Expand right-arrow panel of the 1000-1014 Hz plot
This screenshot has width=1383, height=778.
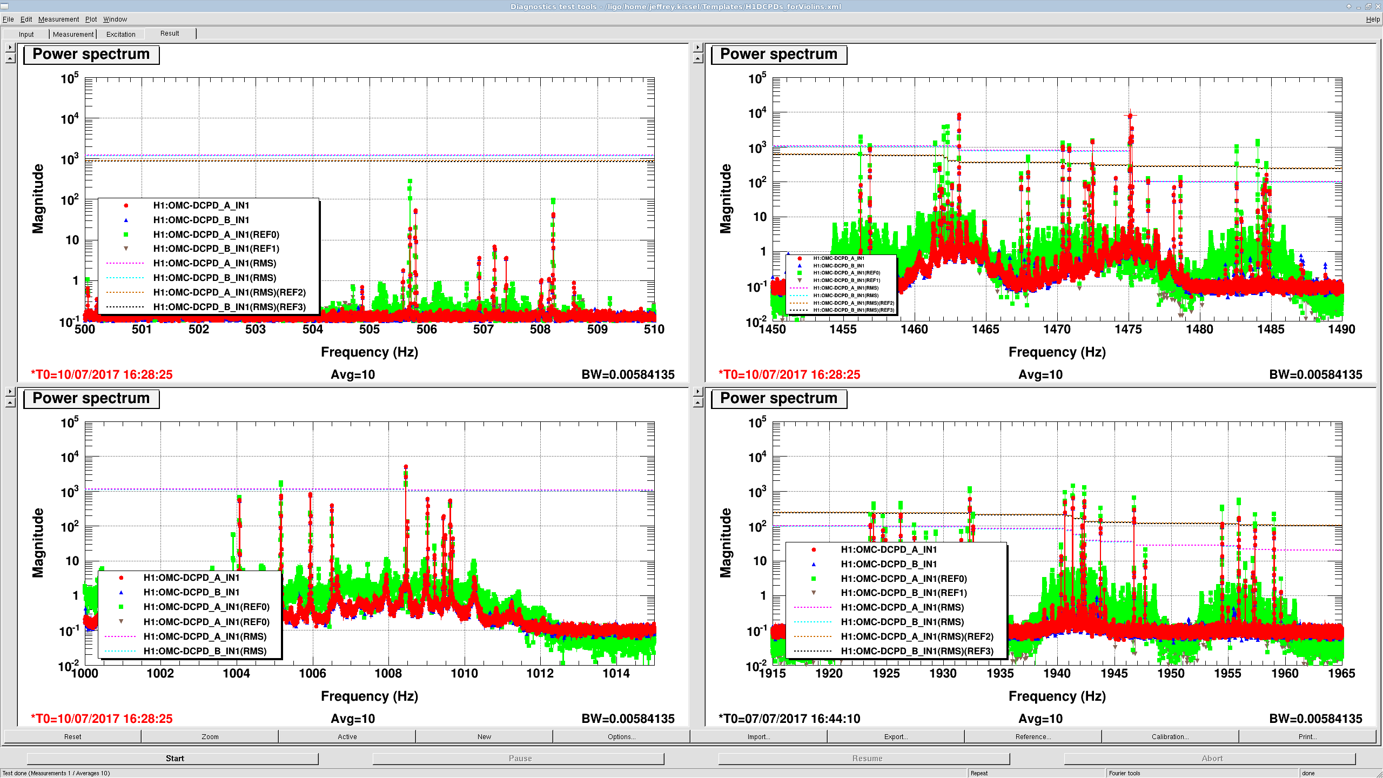[x=10, y=392]
